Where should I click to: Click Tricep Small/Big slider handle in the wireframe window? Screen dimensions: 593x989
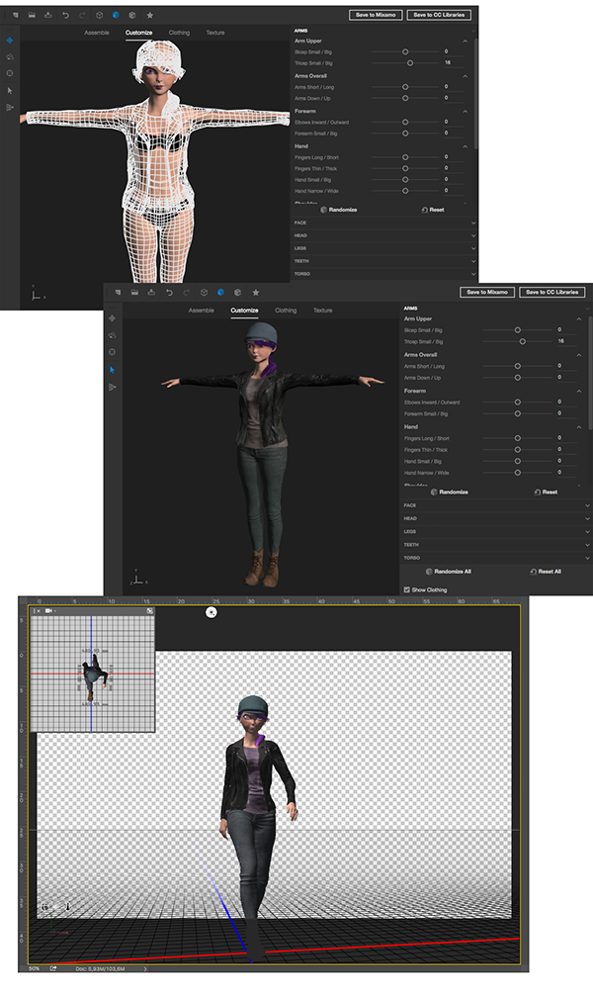pyautogui.click(x=410, y=63)
